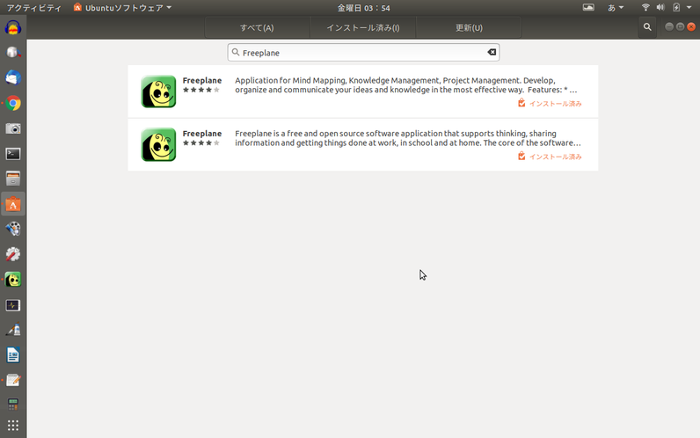Image resolution: width=700 pixels, height=438 pixels.
Task: Open the settings tweak tool in dock
Action: pos(13,254)
